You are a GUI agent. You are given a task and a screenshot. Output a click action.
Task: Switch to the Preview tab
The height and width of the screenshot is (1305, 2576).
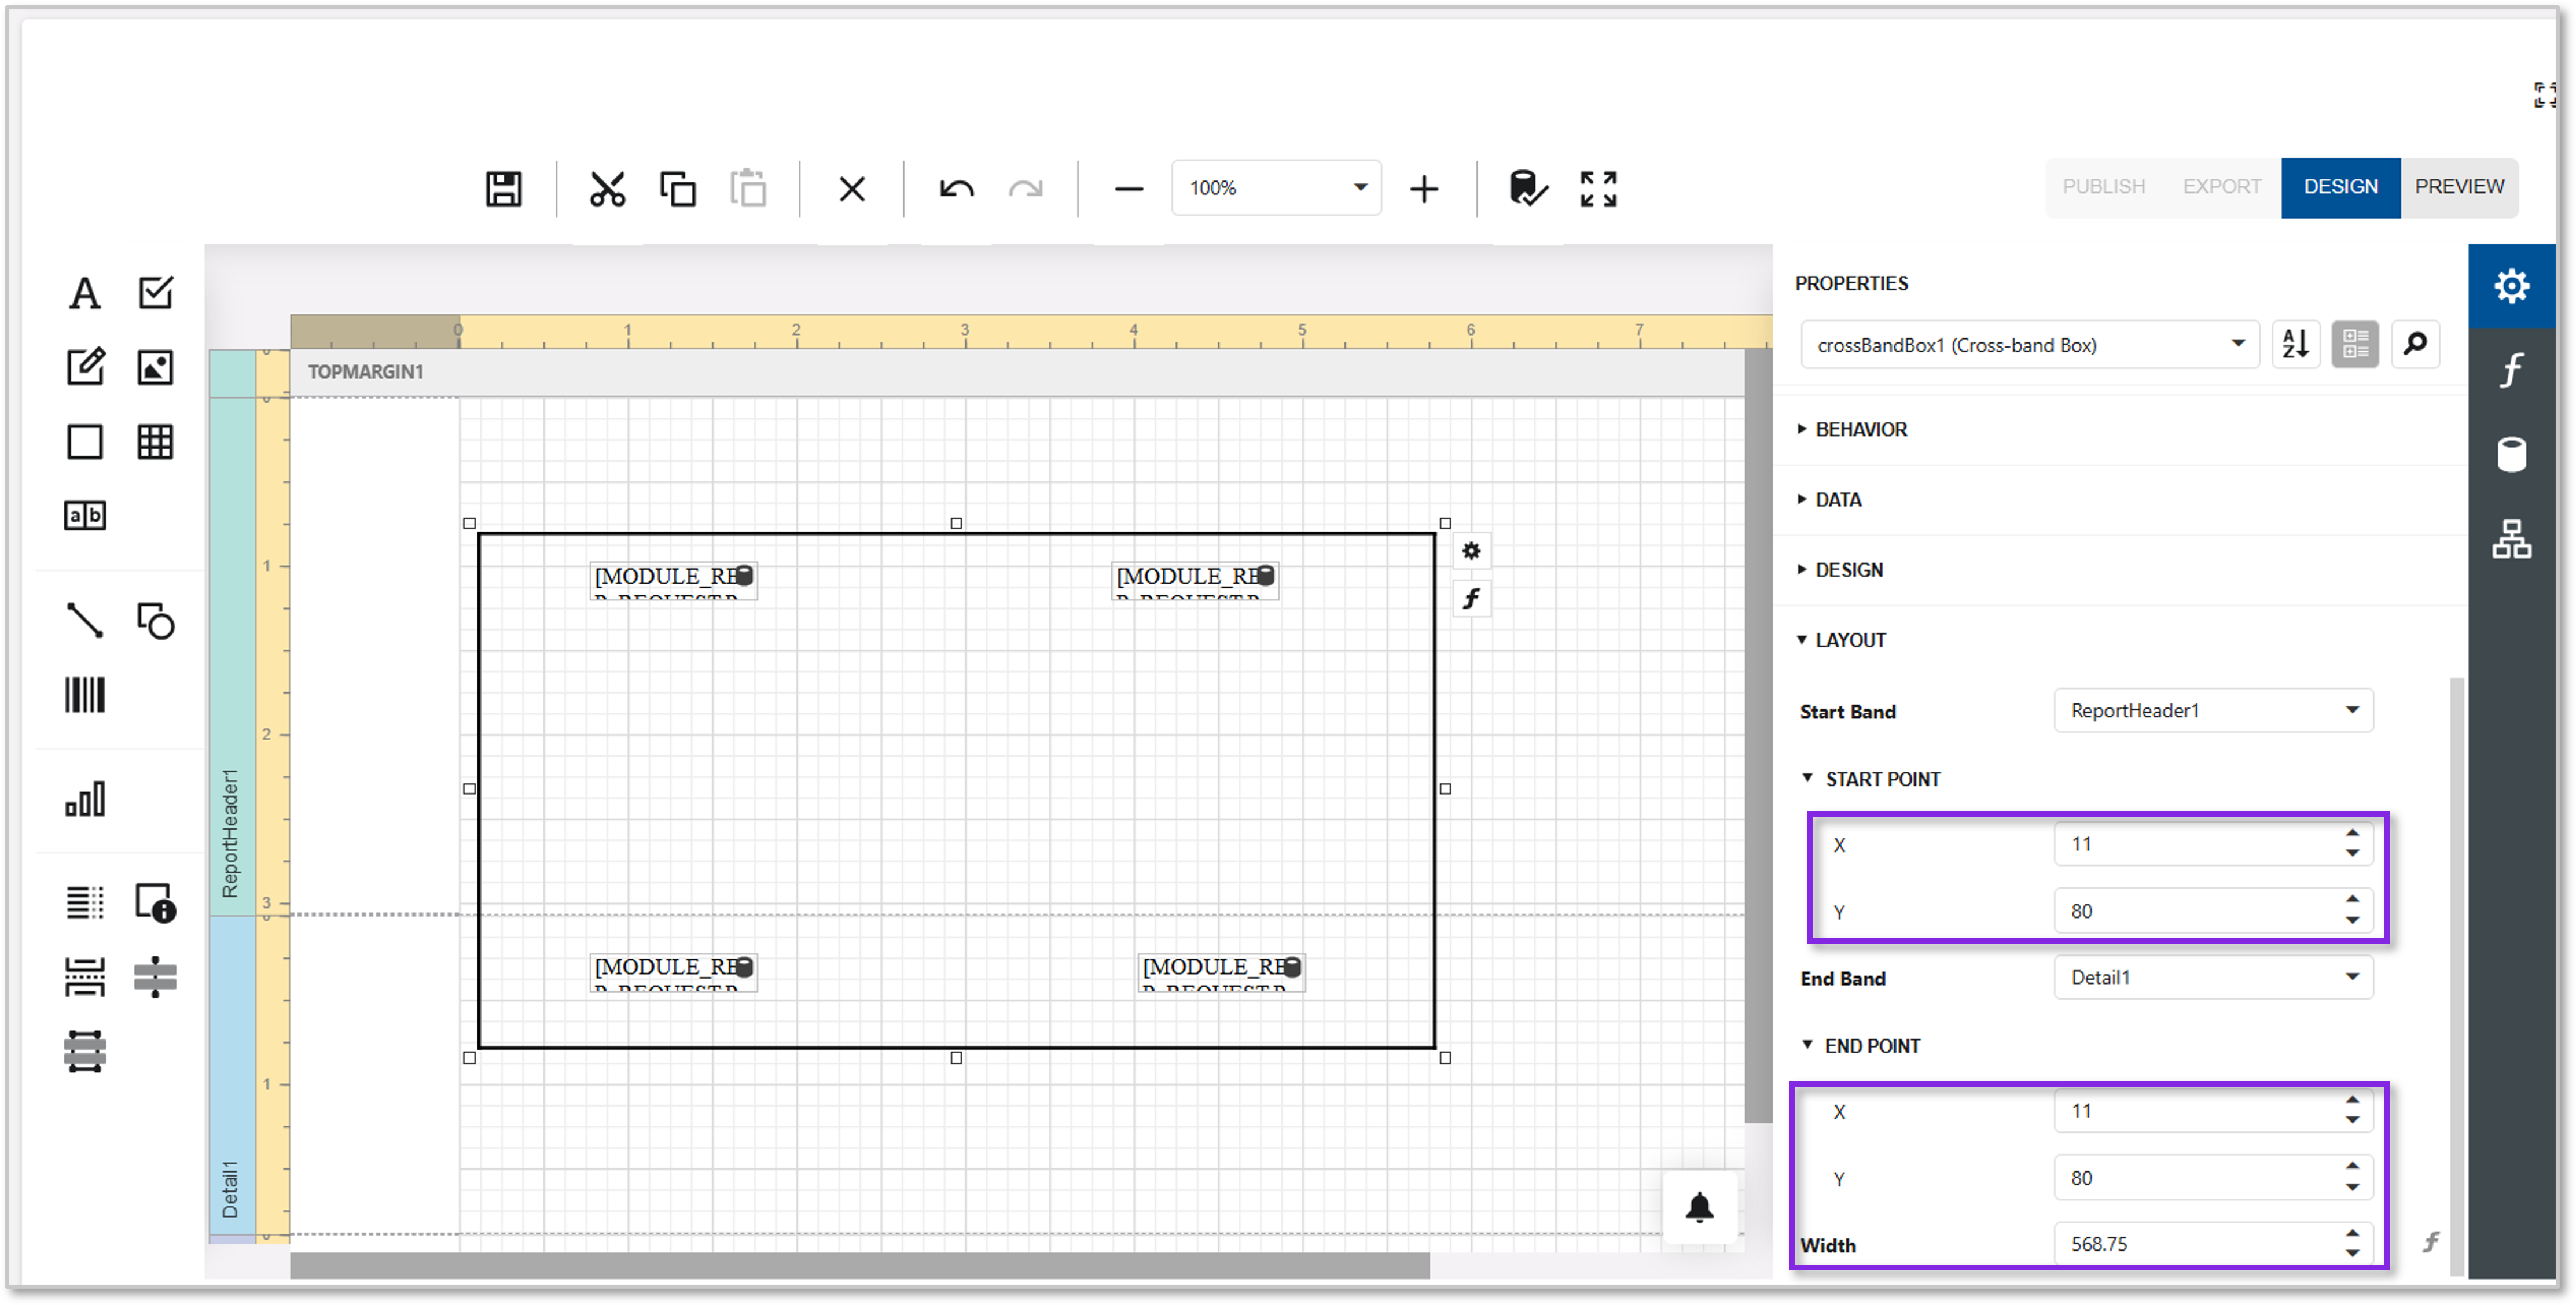coord(2460,187)
